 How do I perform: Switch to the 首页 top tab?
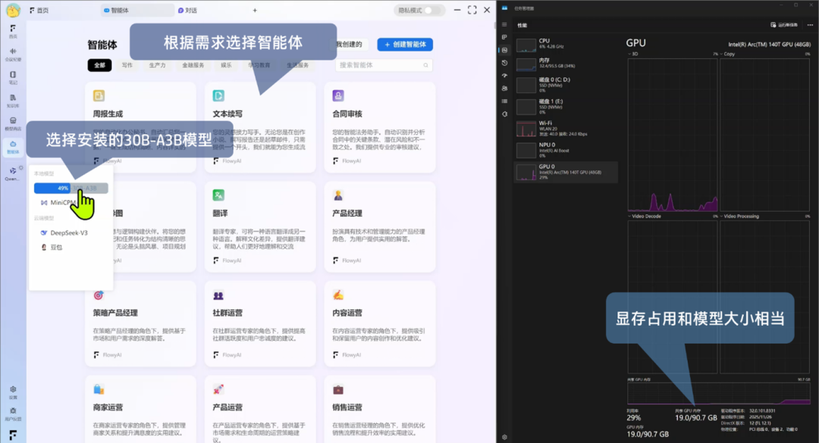(x=39, y=10)
